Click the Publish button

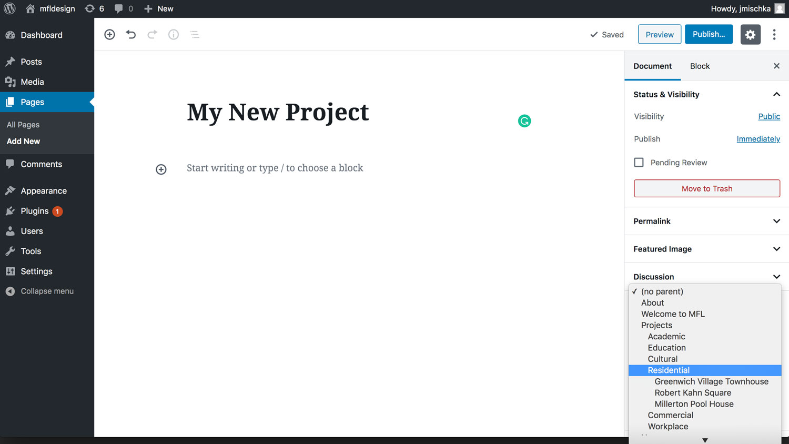[x=709, y=34]
